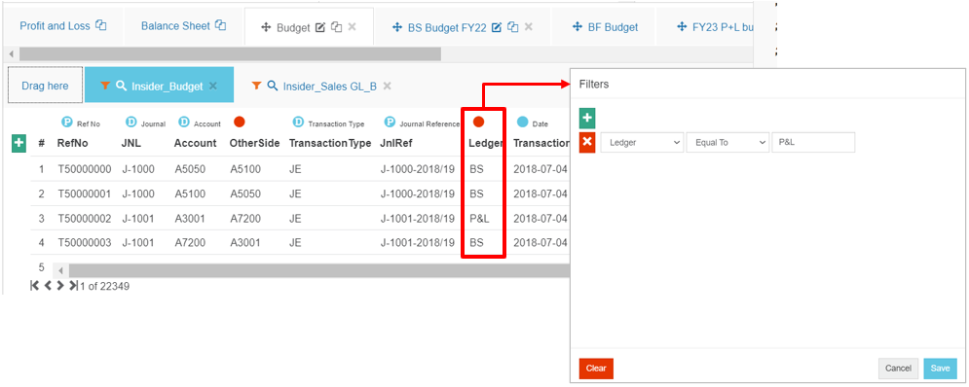The height and width of the screenshot is (387, 969).
Task: Select the Insider_Sales GL_B dataset tab
Action: click(330, 87)
